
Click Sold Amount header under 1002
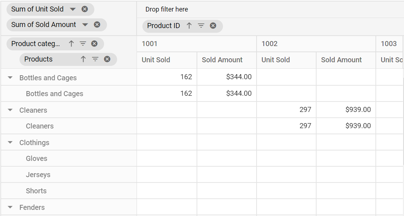(x=346, y=60)
